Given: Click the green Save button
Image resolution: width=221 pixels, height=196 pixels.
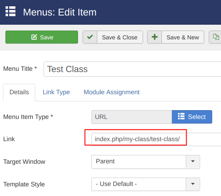Looking at the screenshot, I should click(x=42, y=37).
